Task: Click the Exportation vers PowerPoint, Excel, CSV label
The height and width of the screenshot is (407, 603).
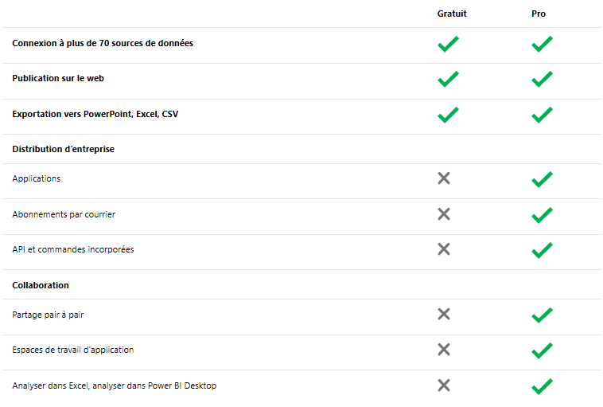Action: click(95, 114)
